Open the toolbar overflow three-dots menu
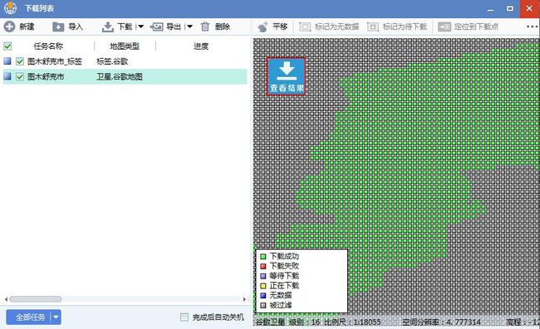This screenshot has height=329, width=540. click(x=532, y=27)
